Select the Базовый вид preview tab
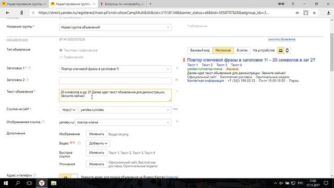 point(200,51)
